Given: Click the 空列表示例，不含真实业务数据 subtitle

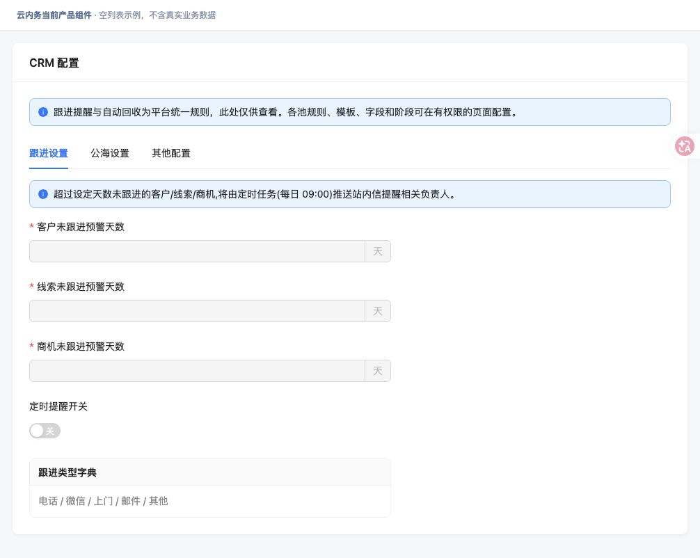Looking at the screenshot, I should click(x=157, y=15).
